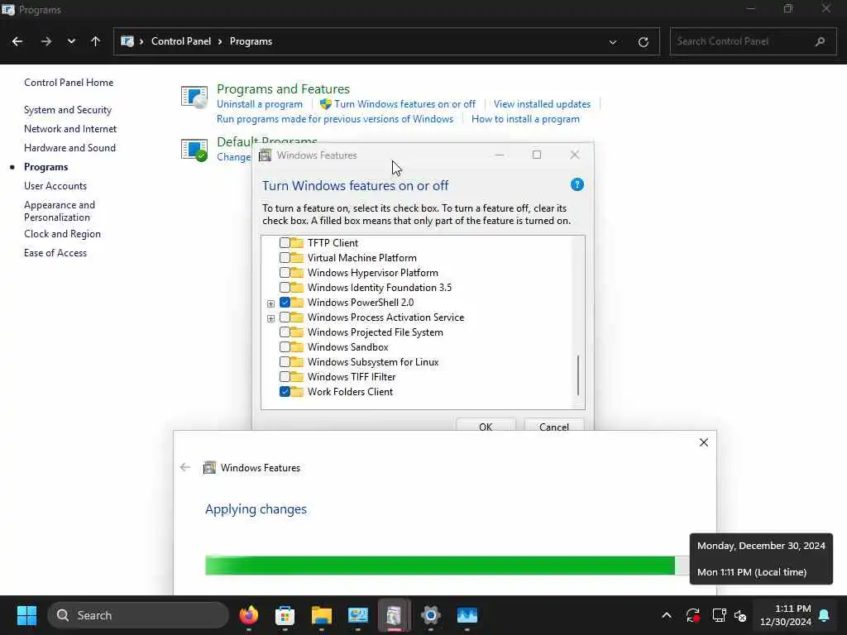Show hidden system tray icons

click(x=667, y=615)
